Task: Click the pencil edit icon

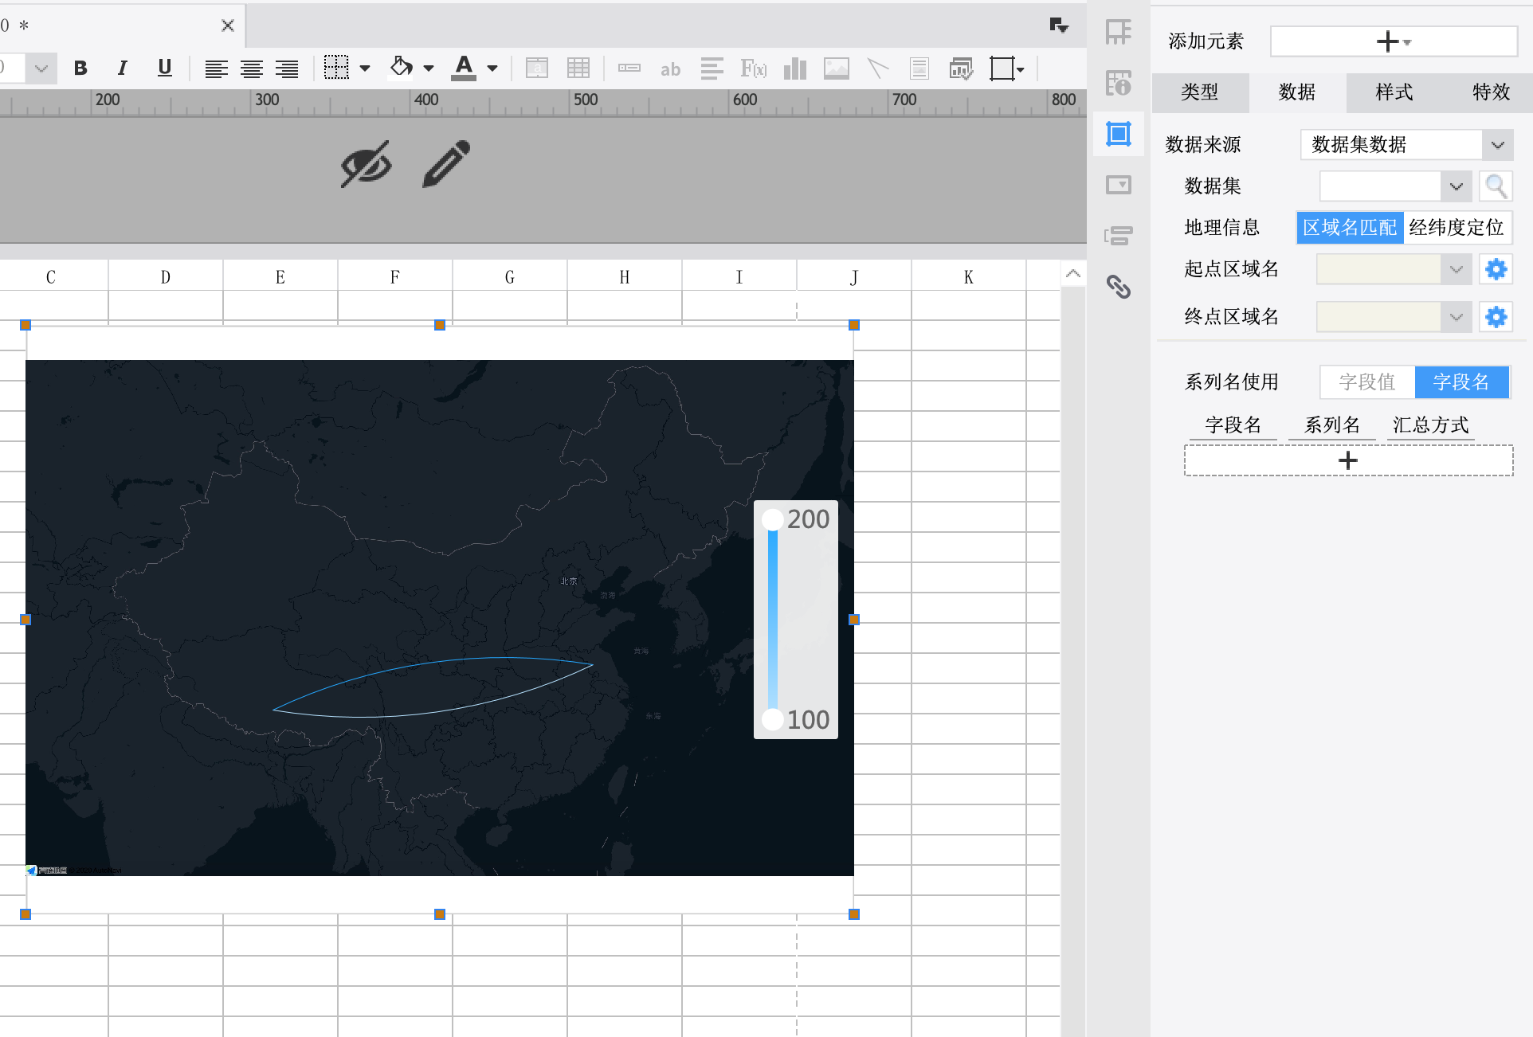Action: coord(446,164)
